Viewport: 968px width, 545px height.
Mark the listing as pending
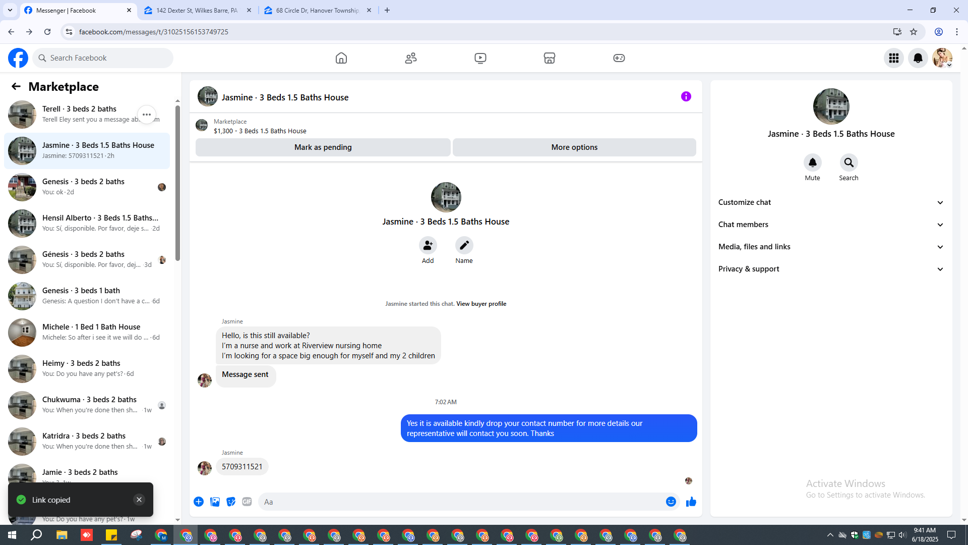(x=323, y=147)
